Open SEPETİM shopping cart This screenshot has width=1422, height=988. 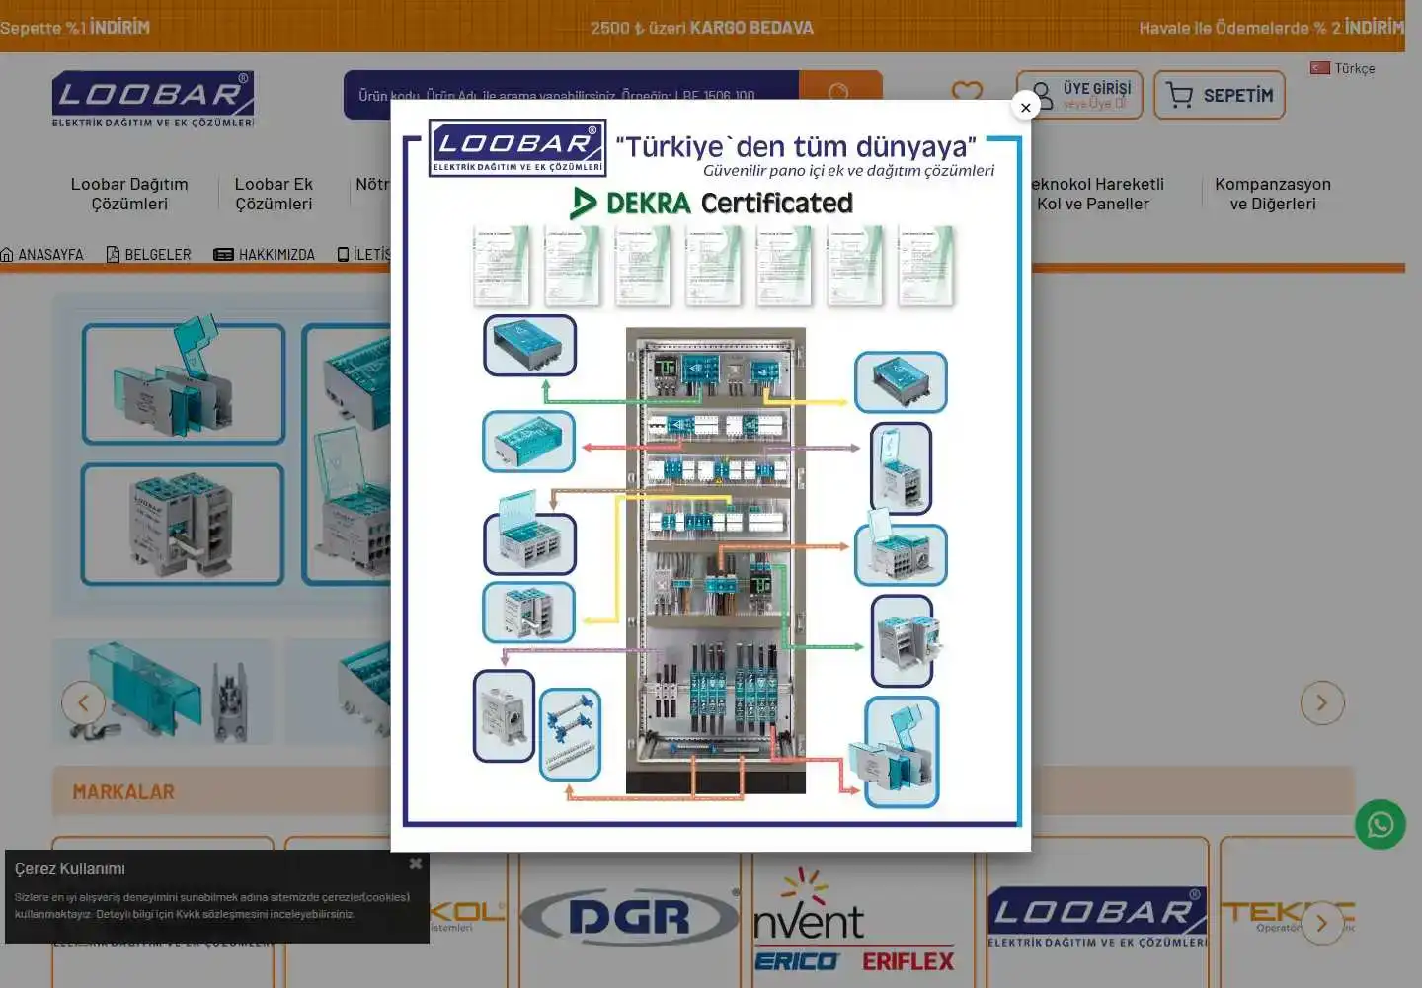(x=1220, y=95)
